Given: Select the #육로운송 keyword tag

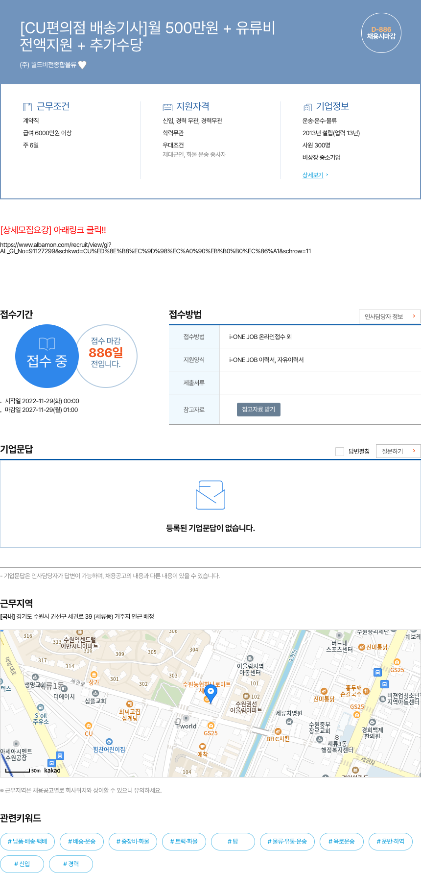Looking at the screenshot, I should tap(342, 842).
